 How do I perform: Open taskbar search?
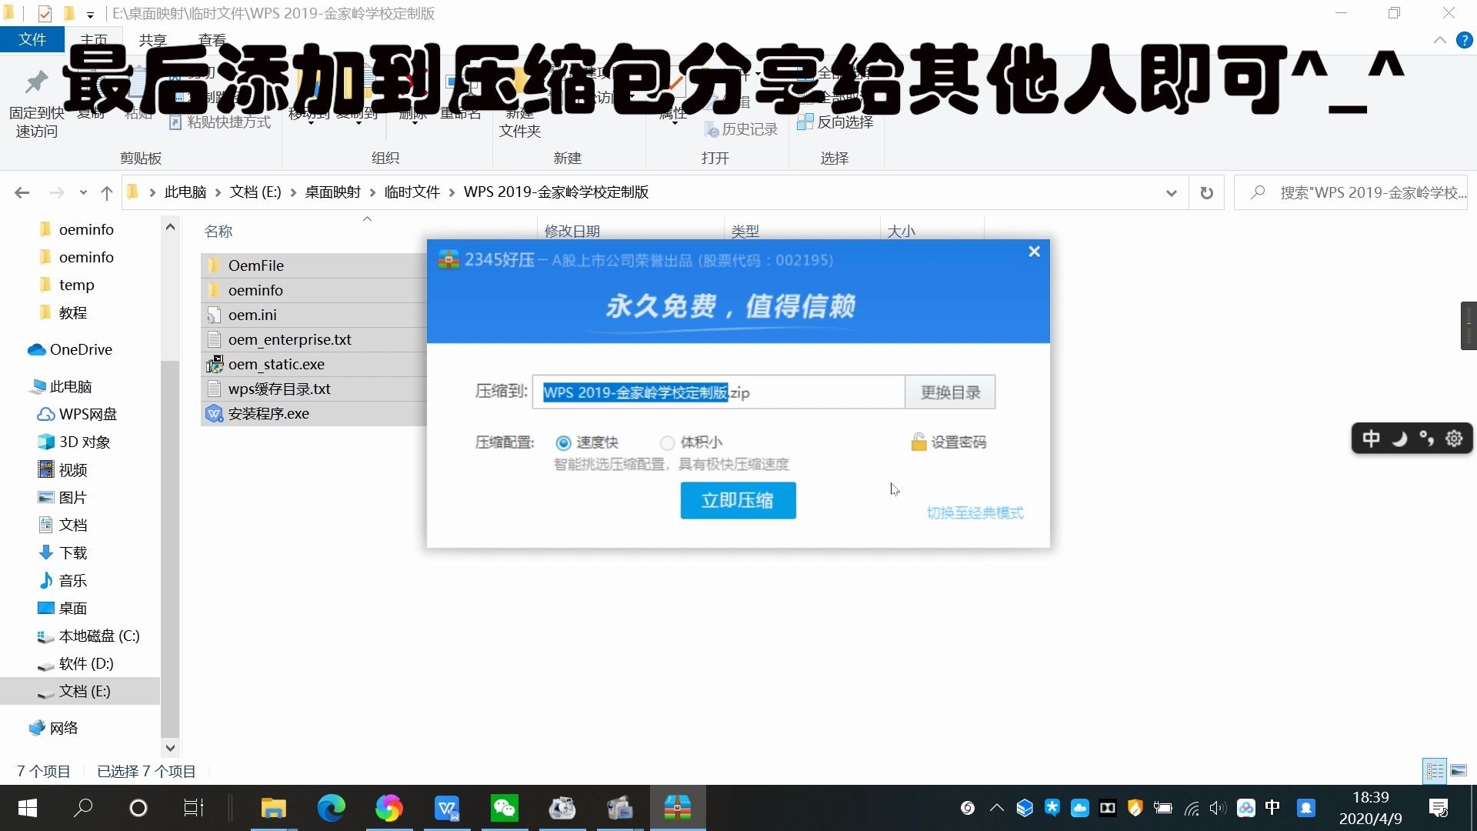tap(82, 808)
